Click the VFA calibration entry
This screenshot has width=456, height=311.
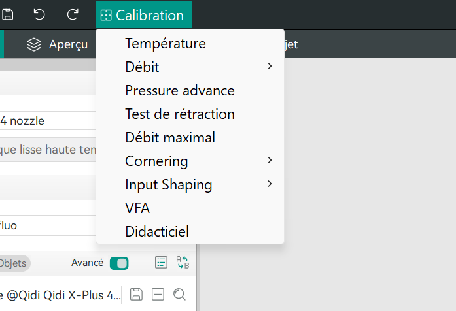click(137, 208)
